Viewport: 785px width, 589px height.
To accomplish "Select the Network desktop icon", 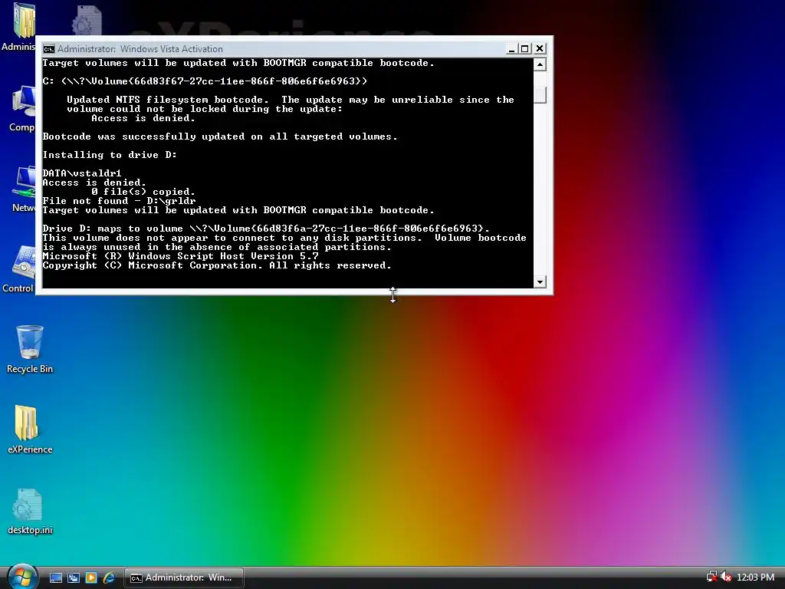I will click(x=23, y=189).
